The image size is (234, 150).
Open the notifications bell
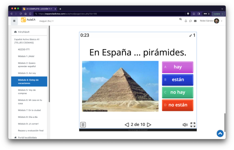[186, 21]
